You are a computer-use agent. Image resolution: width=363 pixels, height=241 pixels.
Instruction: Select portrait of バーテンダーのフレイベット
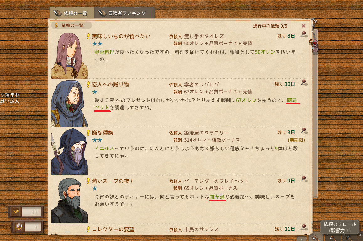pos(70,200)
